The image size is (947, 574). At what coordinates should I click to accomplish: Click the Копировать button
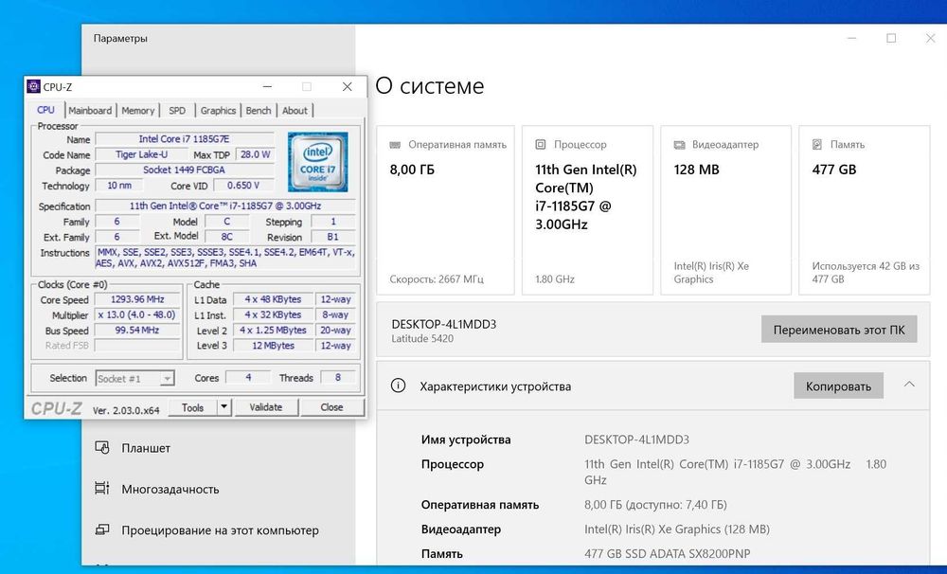[x=838, y=386]
